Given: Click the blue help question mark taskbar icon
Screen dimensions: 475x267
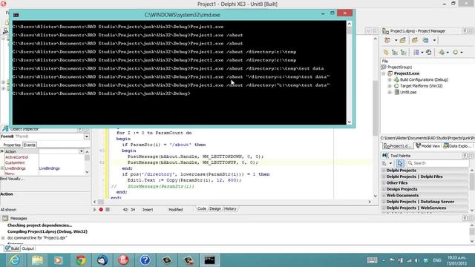Looking at the screenshot, I should [145, 260].
